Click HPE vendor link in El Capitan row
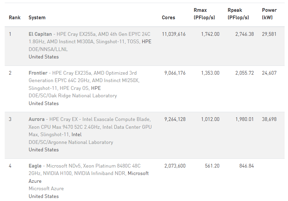The height and width of the screenshot is (201, 288). [x=146, y=42]
